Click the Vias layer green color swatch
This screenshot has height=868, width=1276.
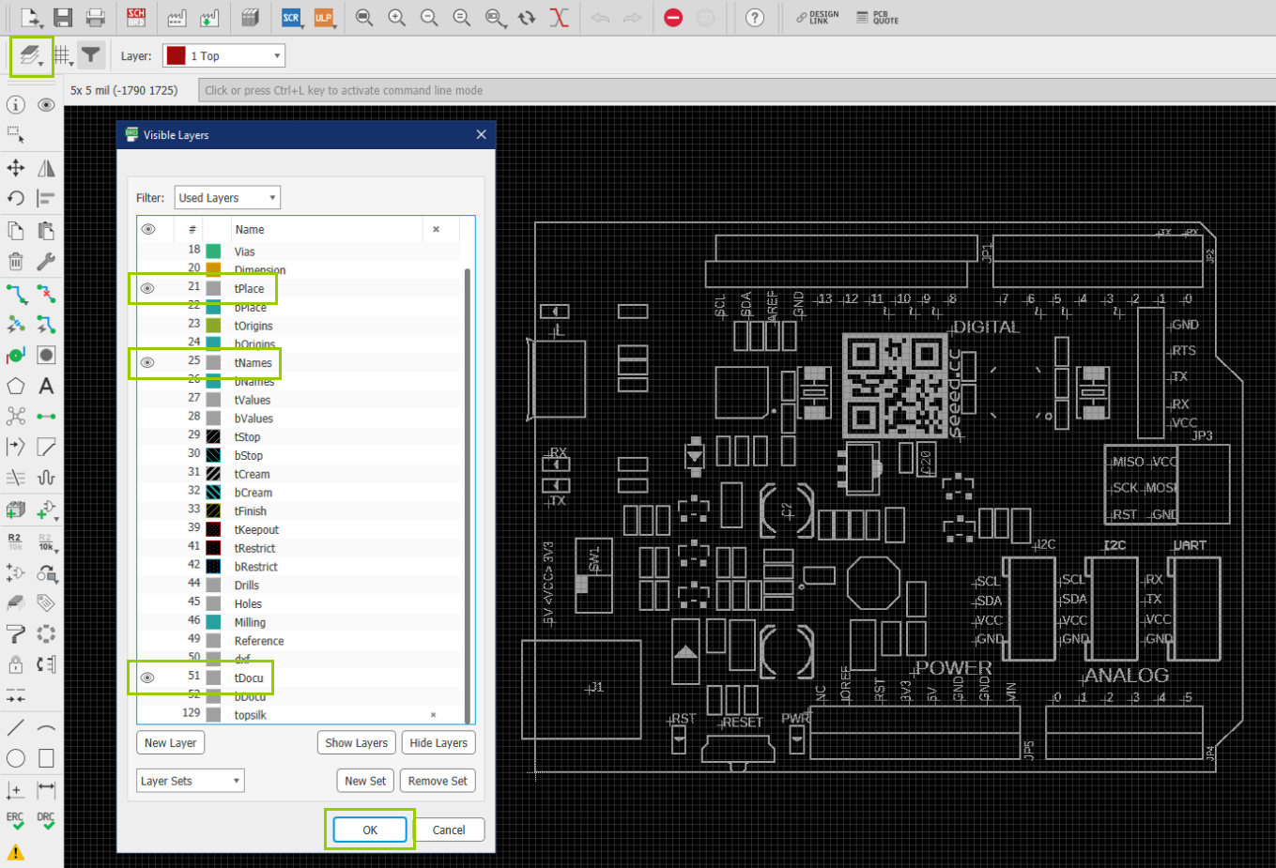213,251
